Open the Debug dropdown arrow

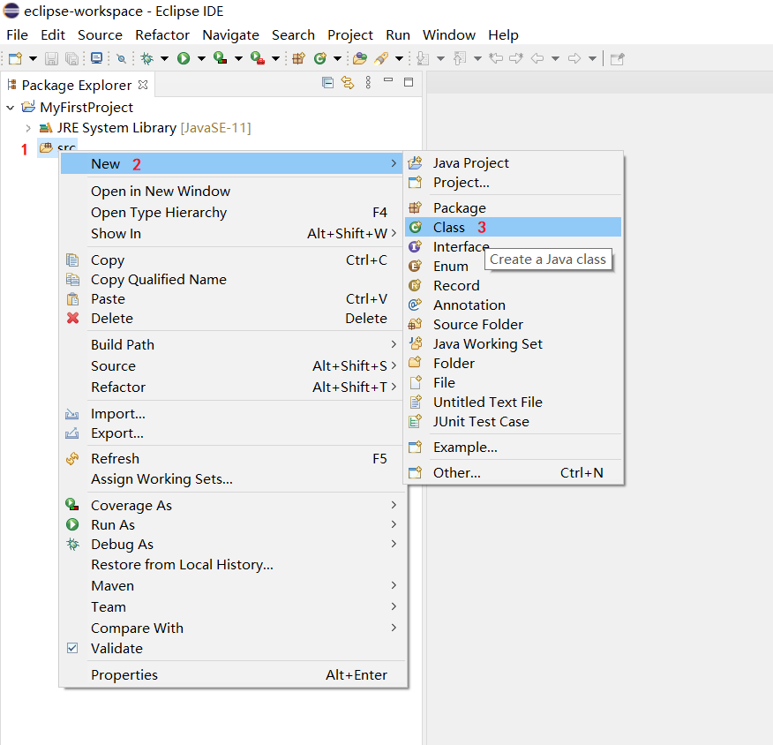tap(165, 58)
